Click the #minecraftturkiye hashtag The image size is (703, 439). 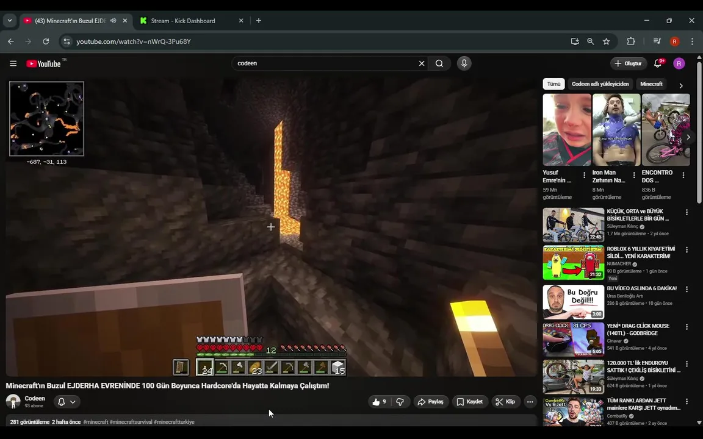point(174,422)
